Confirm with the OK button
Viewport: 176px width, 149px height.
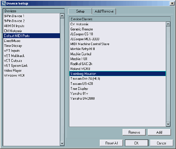click(x=137, y=143)
